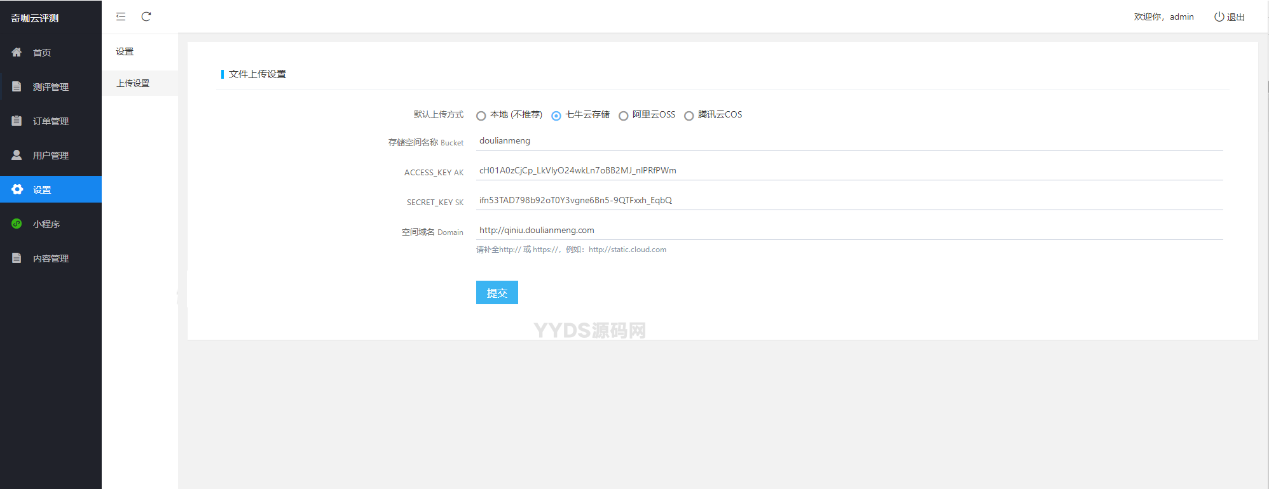Click 退出 to log out
Image resolution: width=1269 pixels, height=489 pixels.
[x=1230, y=17]
